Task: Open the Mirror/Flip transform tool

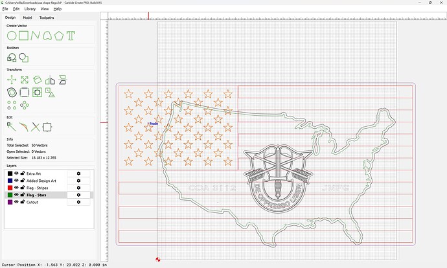Action: pos(50,80)
